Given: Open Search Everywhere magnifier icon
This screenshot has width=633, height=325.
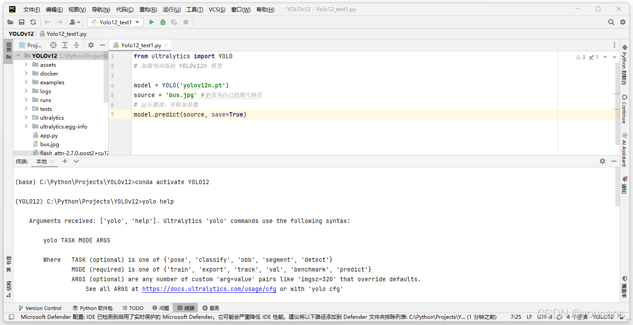Looking at the screenshot, I should 611,22.
